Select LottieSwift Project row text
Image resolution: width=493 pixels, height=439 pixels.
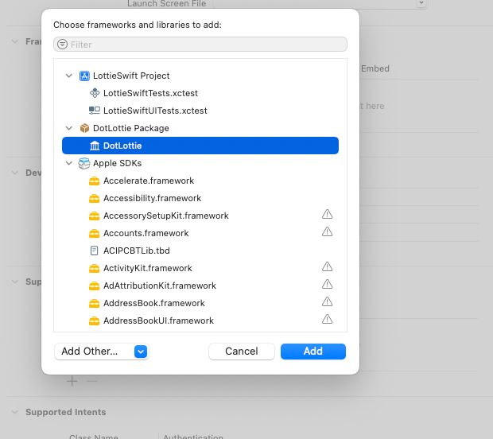(131, 76)
